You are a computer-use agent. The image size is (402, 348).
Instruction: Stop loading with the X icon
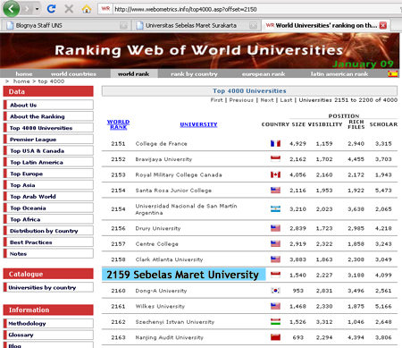coord(69,9)
